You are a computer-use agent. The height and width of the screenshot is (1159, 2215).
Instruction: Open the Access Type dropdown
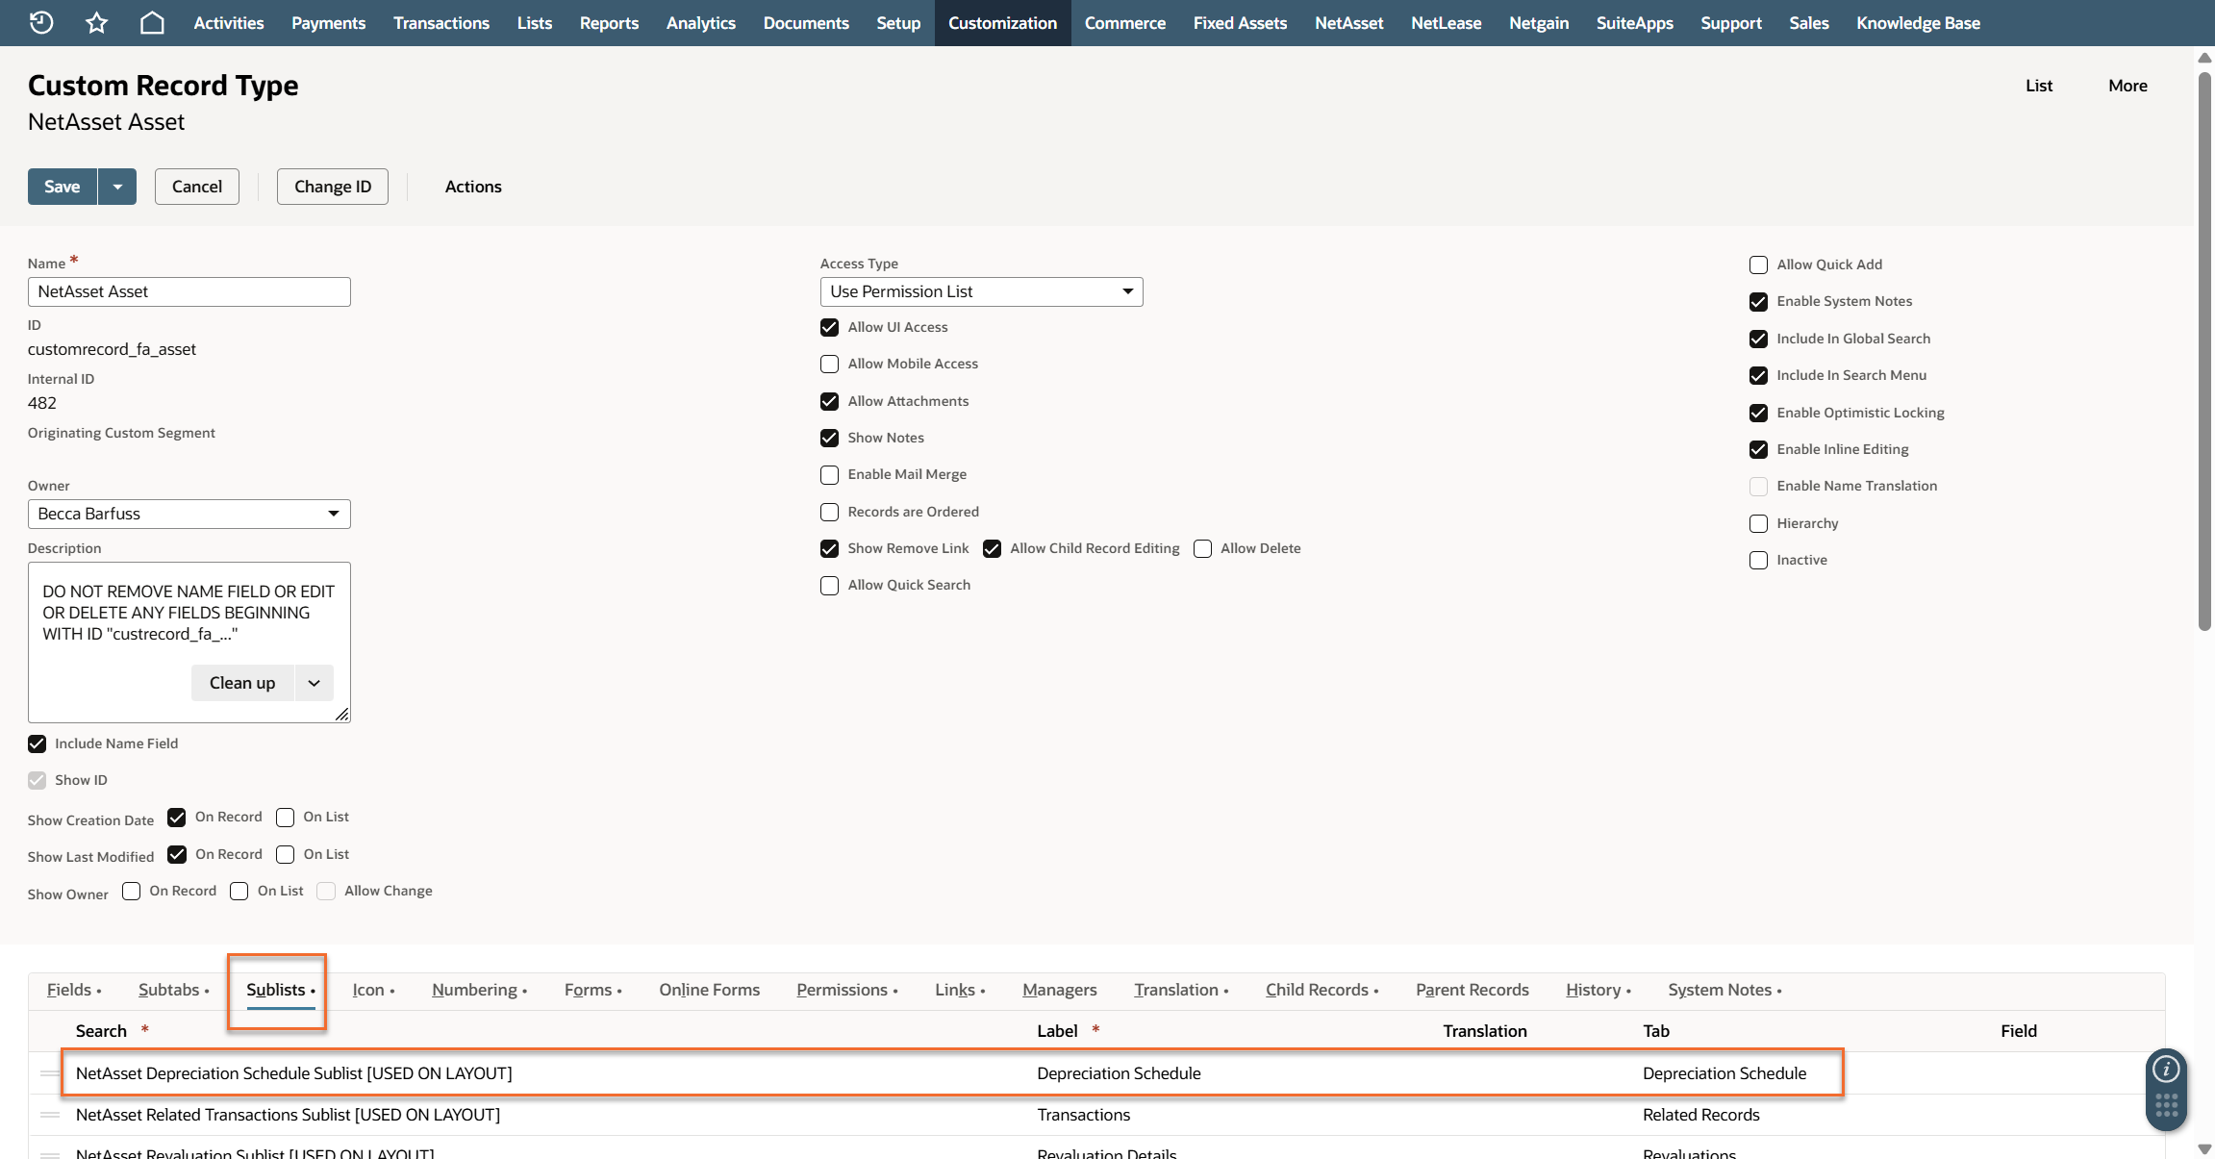point(981,291)
